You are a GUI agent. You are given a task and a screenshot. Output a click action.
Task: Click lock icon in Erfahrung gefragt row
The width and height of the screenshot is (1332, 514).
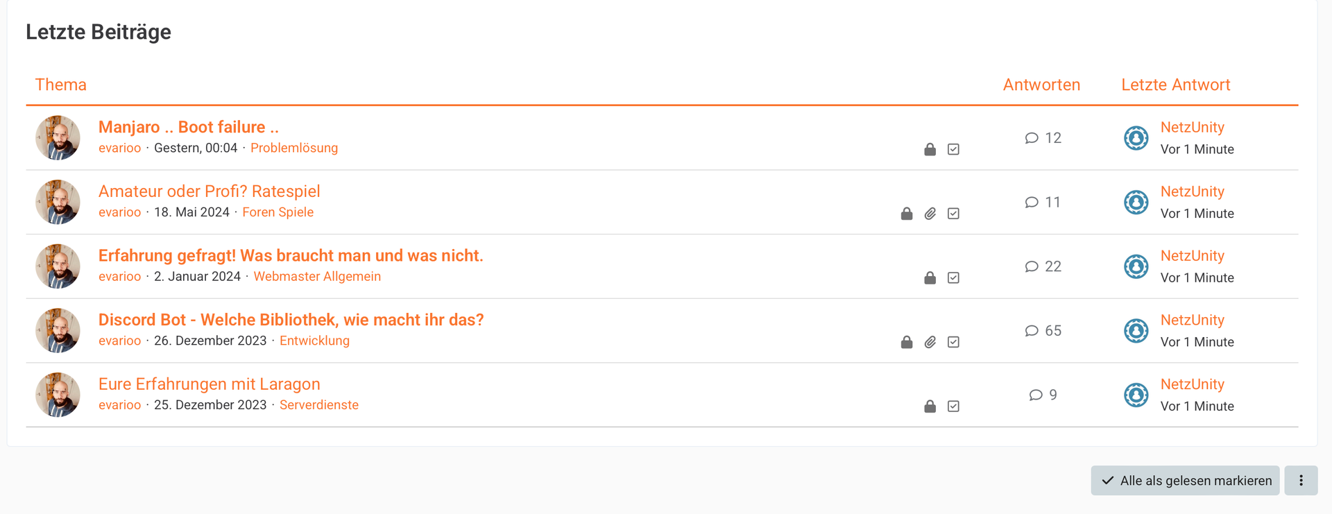click(930, 278)
